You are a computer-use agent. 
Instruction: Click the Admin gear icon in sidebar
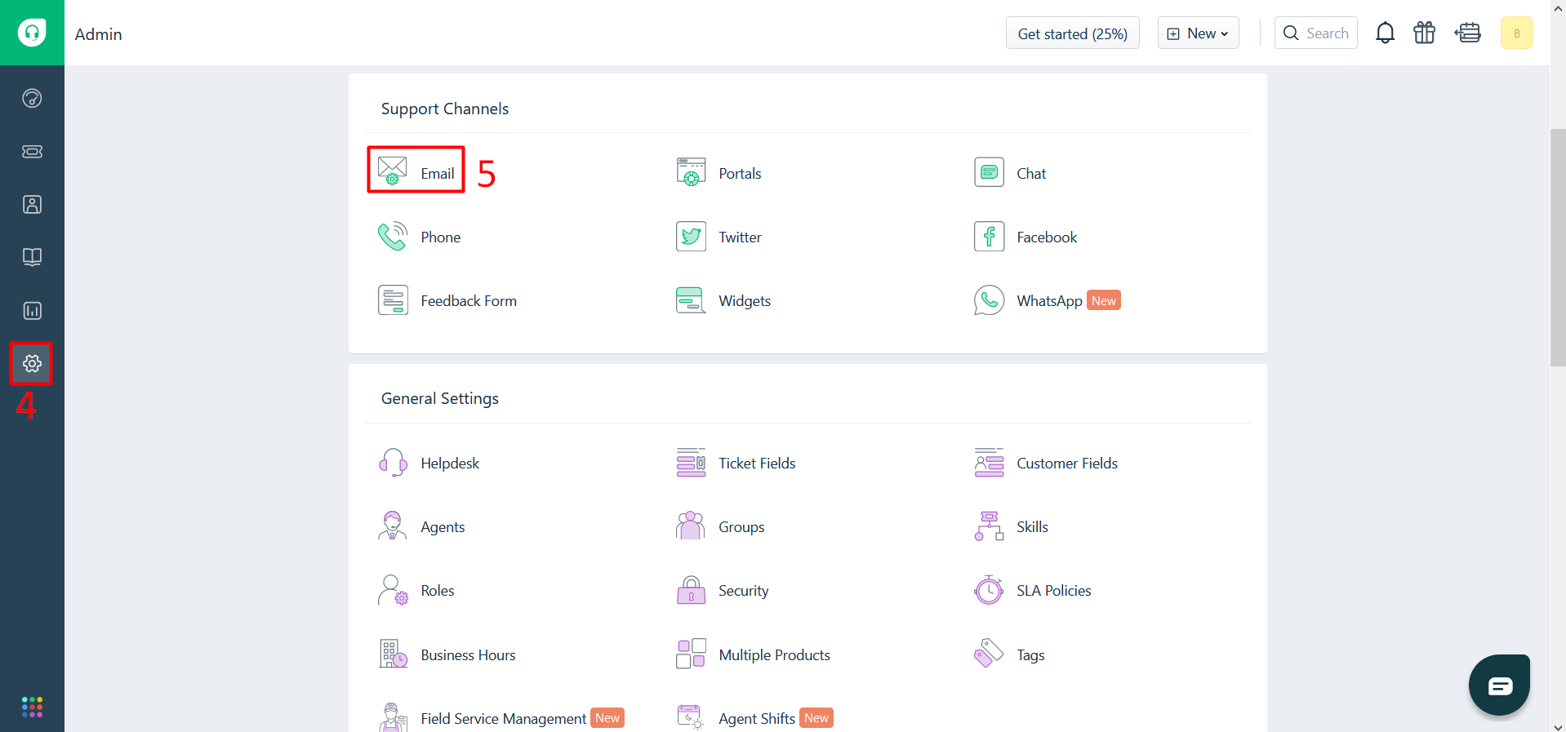[32, 364]
